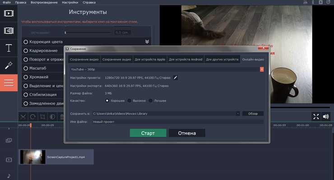
Task: Select the highlighted tools list panel
Action: tap(9, 83)
